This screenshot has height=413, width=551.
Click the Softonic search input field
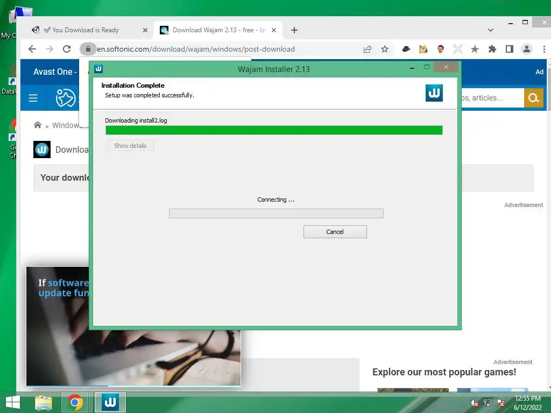pos(493,98)
